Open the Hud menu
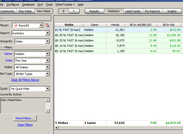Viewport: 183px width, 134px height. (x=40, y=5)
